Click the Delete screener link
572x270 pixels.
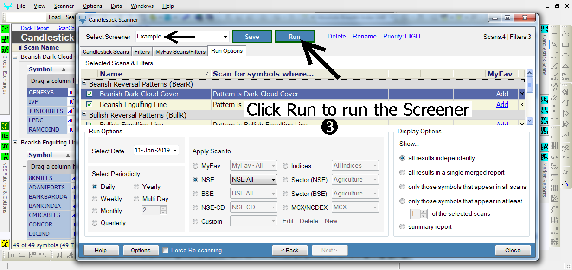tap(337, 36)
